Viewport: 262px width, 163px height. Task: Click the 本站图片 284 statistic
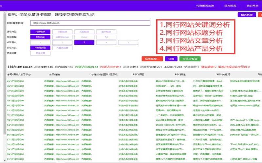[x=173, y=67]
